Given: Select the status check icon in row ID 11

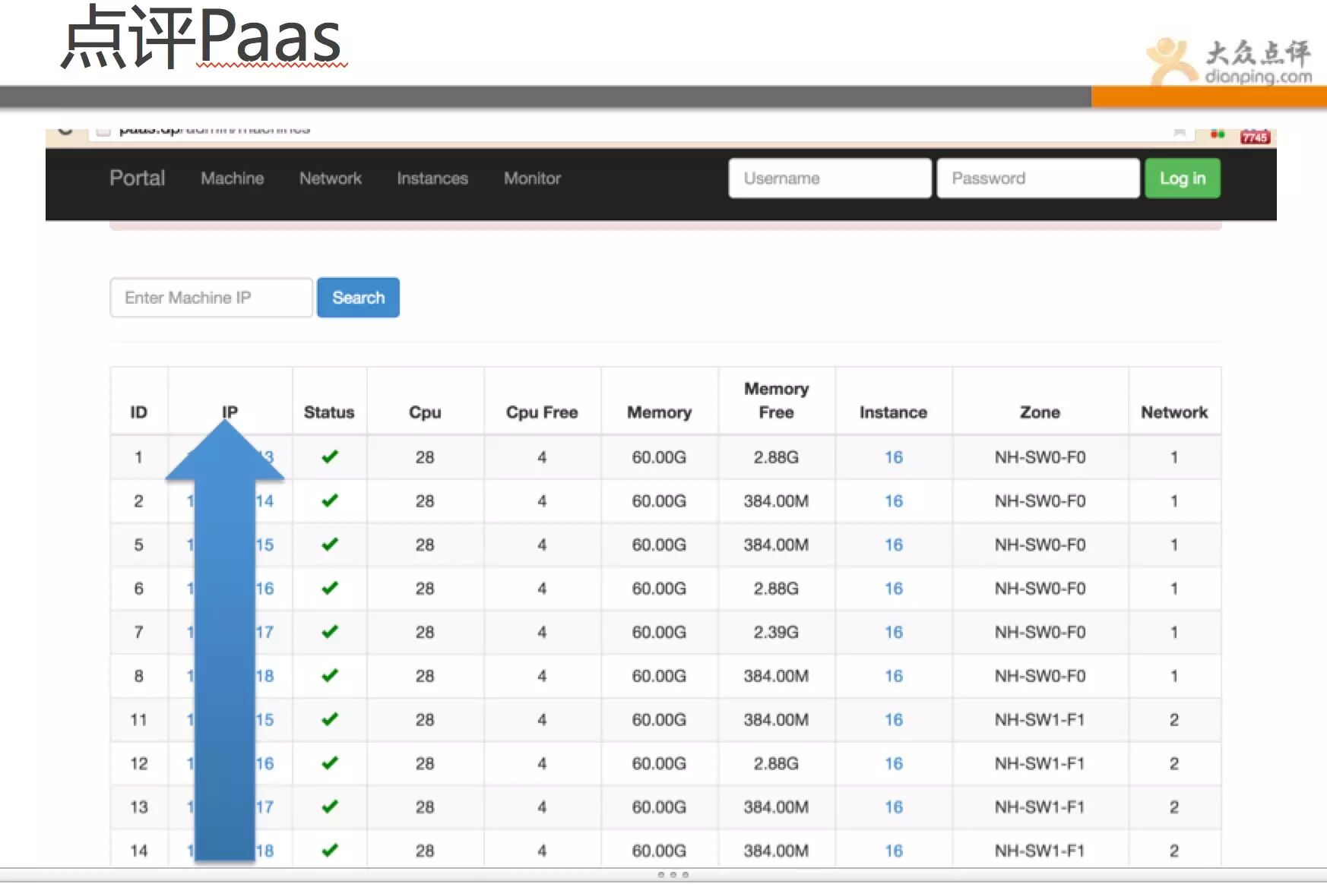Looking at the screenshot, I should pyautogui.click(x=329, y=719).
